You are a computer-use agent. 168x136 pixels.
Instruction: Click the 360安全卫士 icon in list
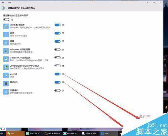coord(6,67)
